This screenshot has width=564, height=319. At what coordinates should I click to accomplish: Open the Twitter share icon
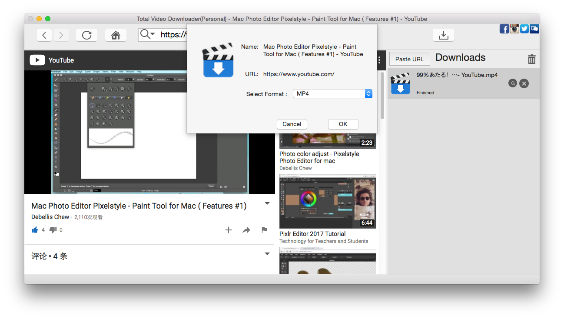click(x=524, y=29)
